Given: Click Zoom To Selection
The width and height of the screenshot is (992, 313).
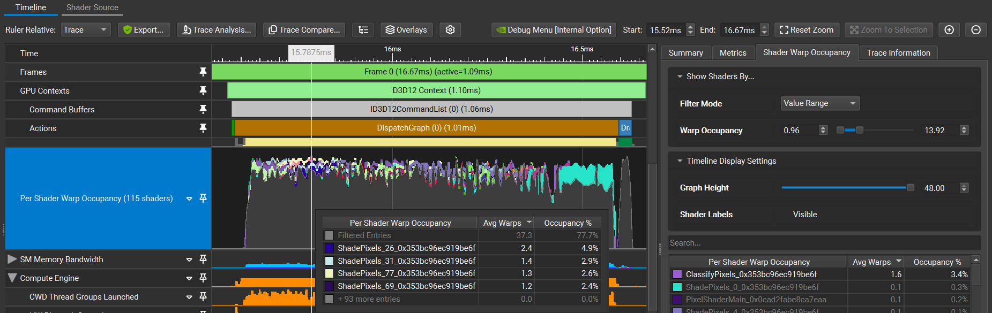Looking at the screenshot, I should coord(889,30).
